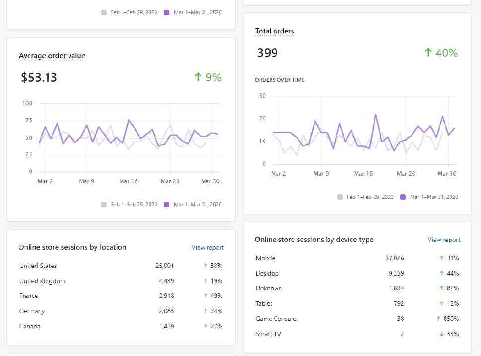This screenshot has width=481, height=356.
Task: Click the green up arrow beside 9%
Action: pyautogui.click(x=198, y=77)
